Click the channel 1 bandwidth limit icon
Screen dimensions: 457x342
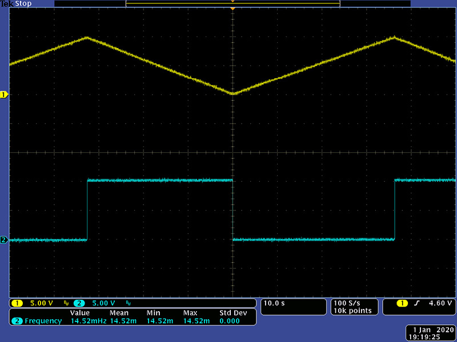66,303
